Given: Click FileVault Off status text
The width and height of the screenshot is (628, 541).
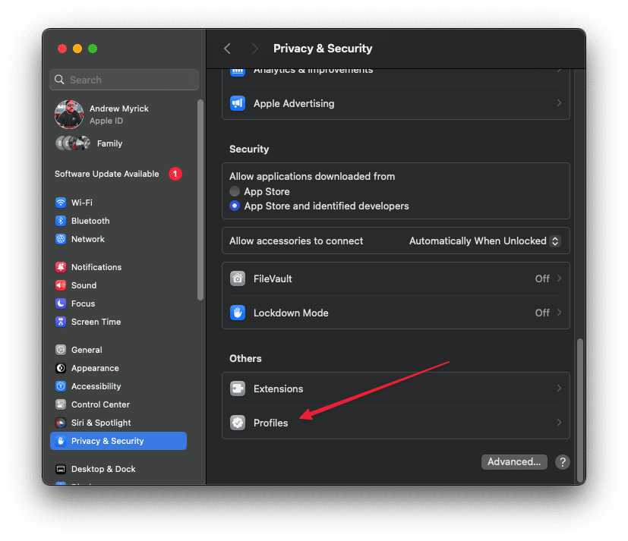Looking at the screenshot, I should (x=542, y=278).
